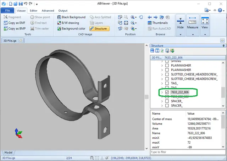Check the upper SPACER_ checkbox
This screenshot has height=161, width=227.
pos(167,101)
